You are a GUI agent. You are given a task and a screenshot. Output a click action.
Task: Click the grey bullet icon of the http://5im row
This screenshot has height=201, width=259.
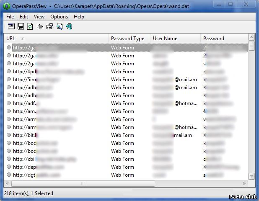click(9, 79)
